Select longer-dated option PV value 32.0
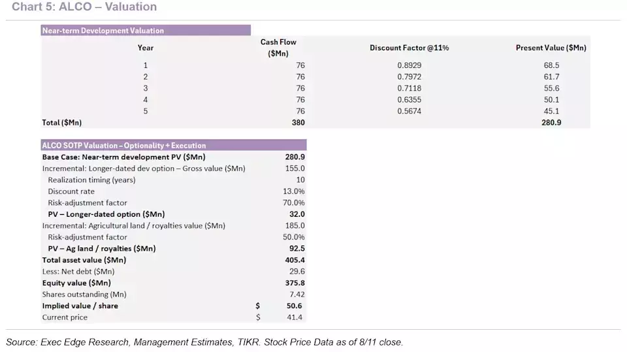Screen dimensions: 627x352 [x=297, y=214]
